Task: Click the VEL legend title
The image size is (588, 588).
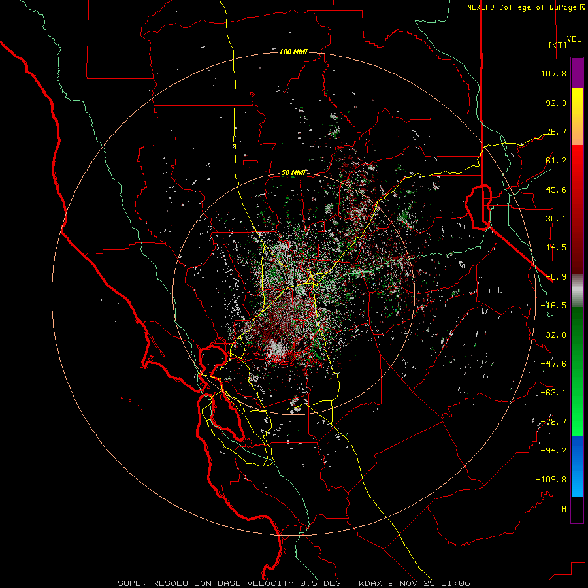Action: pyautogui.click(x=574, y=39)
